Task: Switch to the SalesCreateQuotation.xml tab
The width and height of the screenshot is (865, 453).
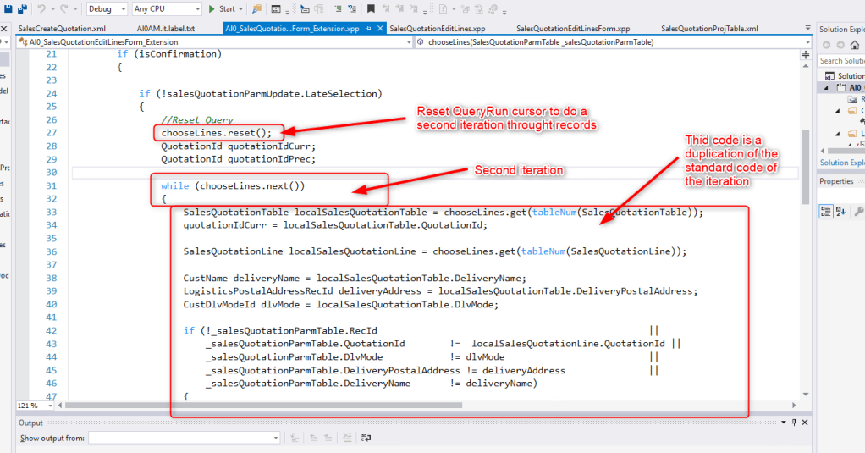Action: tap(61, 28)
